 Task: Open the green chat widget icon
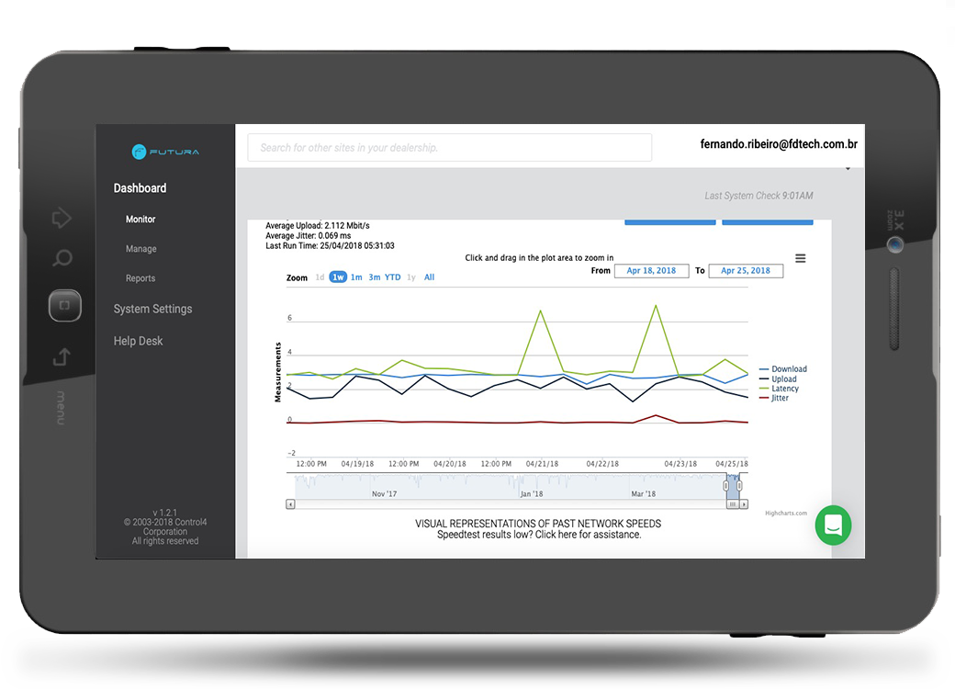833,525
